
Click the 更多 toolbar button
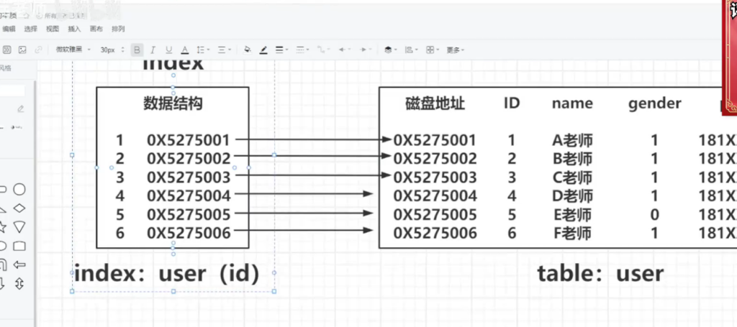454,50
